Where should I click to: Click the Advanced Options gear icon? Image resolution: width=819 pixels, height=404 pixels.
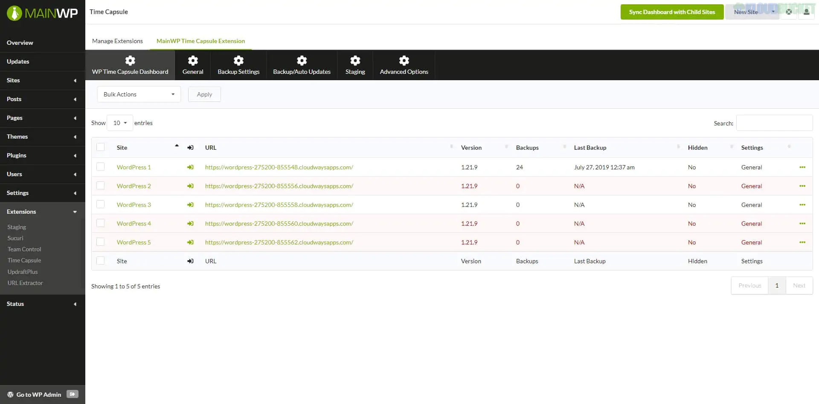404,61
